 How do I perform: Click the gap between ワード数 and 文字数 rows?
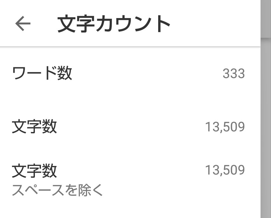pyautogui.click(x=127, y=100)
